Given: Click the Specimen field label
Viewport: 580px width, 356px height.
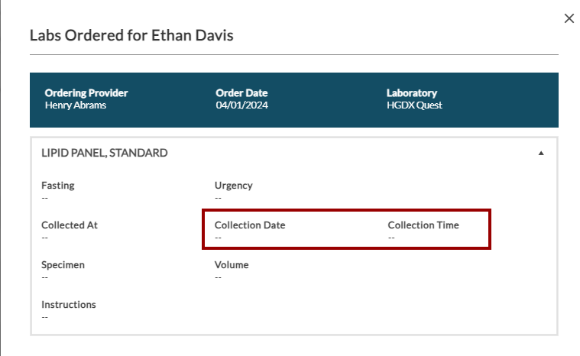Looking at the screenshot, I should [x=63, y=265].
